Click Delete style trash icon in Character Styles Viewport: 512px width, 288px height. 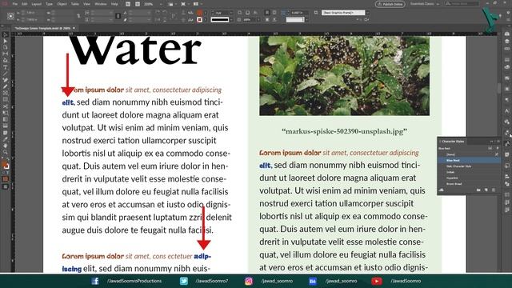pyautogui.click(x=494, y=190)
